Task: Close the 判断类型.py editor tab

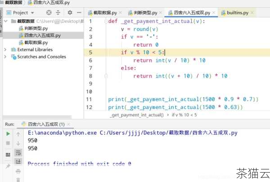Action: (160, 13)
